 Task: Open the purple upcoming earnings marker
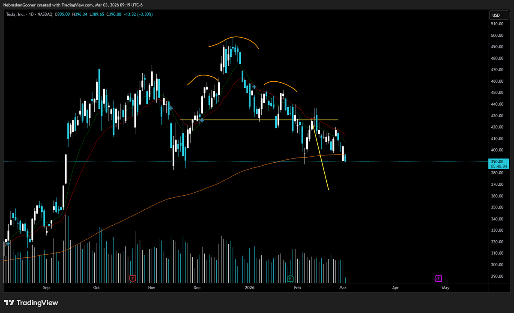click(438, 278)
